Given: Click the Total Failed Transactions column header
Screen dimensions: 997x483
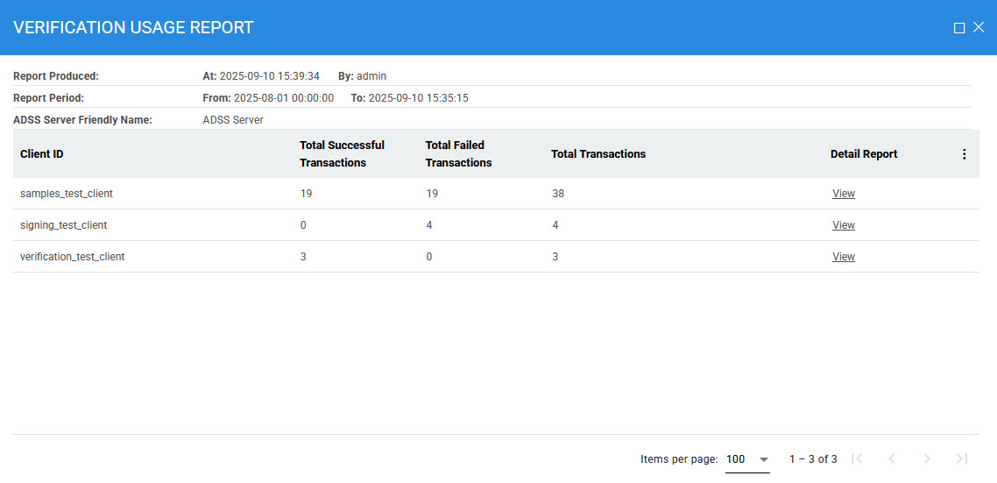Looking at the screenshot, I should click(458, 154).
